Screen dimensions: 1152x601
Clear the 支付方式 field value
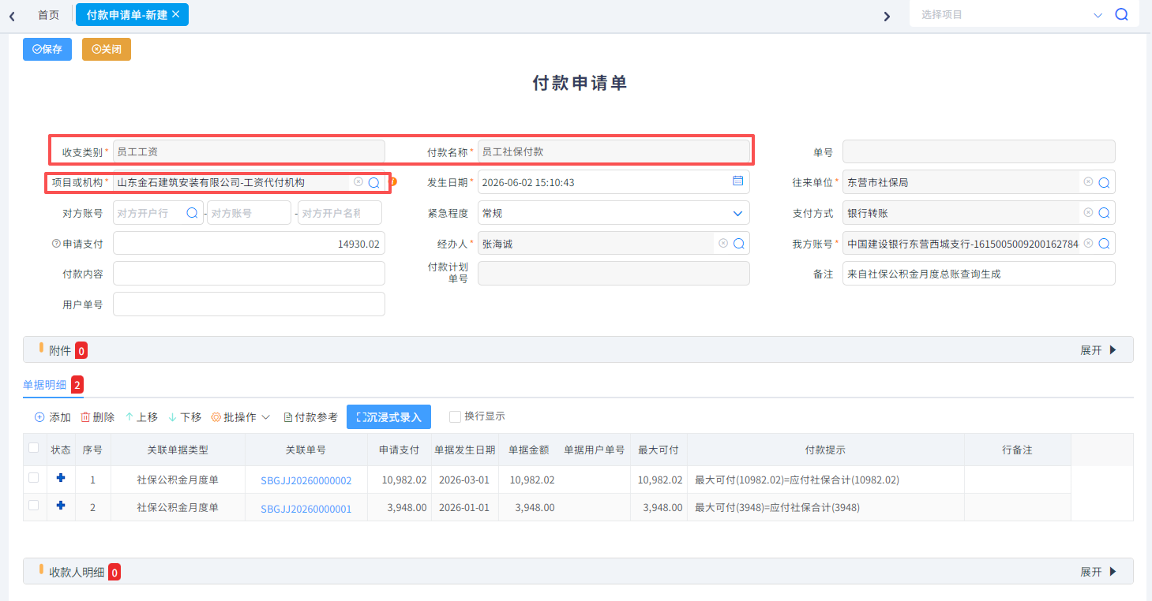coord(1088,212)
